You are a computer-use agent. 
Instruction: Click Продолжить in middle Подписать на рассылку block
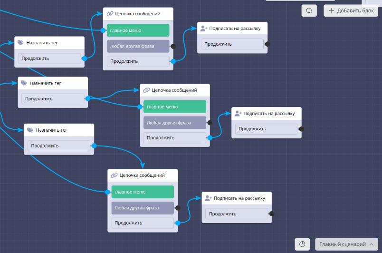[266, 129]
